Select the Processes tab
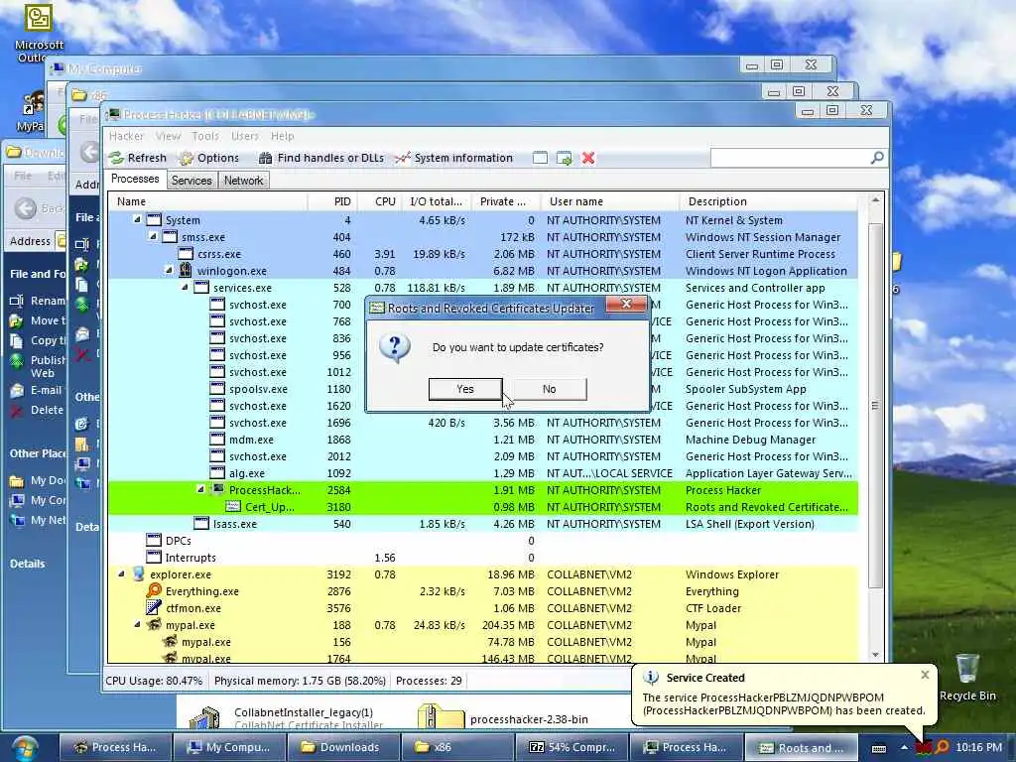Viewport: 1016px width, 762px height. pyautogui.click(x=135, y=179)
